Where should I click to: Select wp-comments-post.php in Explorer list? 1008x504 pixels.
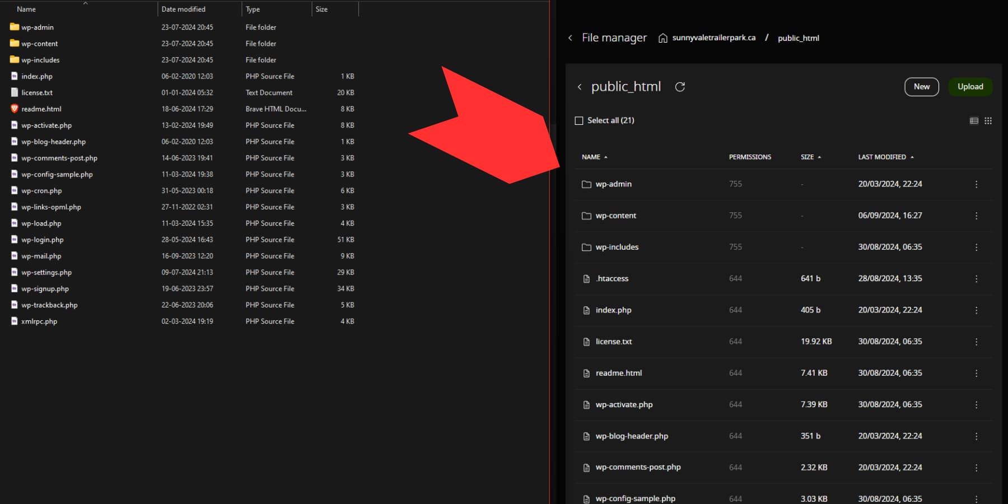pos(59,158)
